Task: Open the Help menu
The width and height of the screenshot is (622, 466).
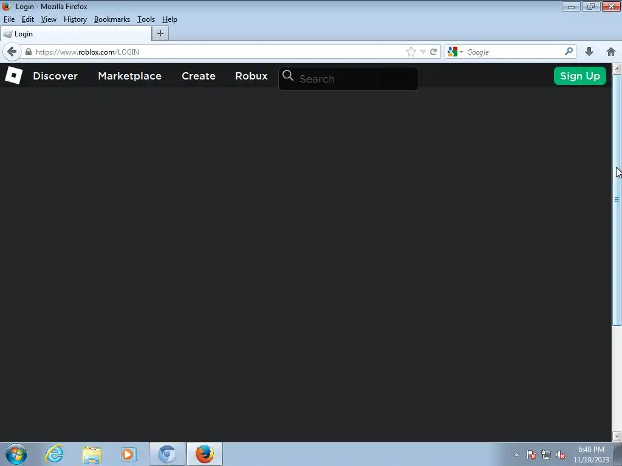Action: pos(169,19)
